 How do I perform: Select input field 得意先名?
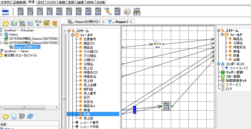click(x=90, y=77)
